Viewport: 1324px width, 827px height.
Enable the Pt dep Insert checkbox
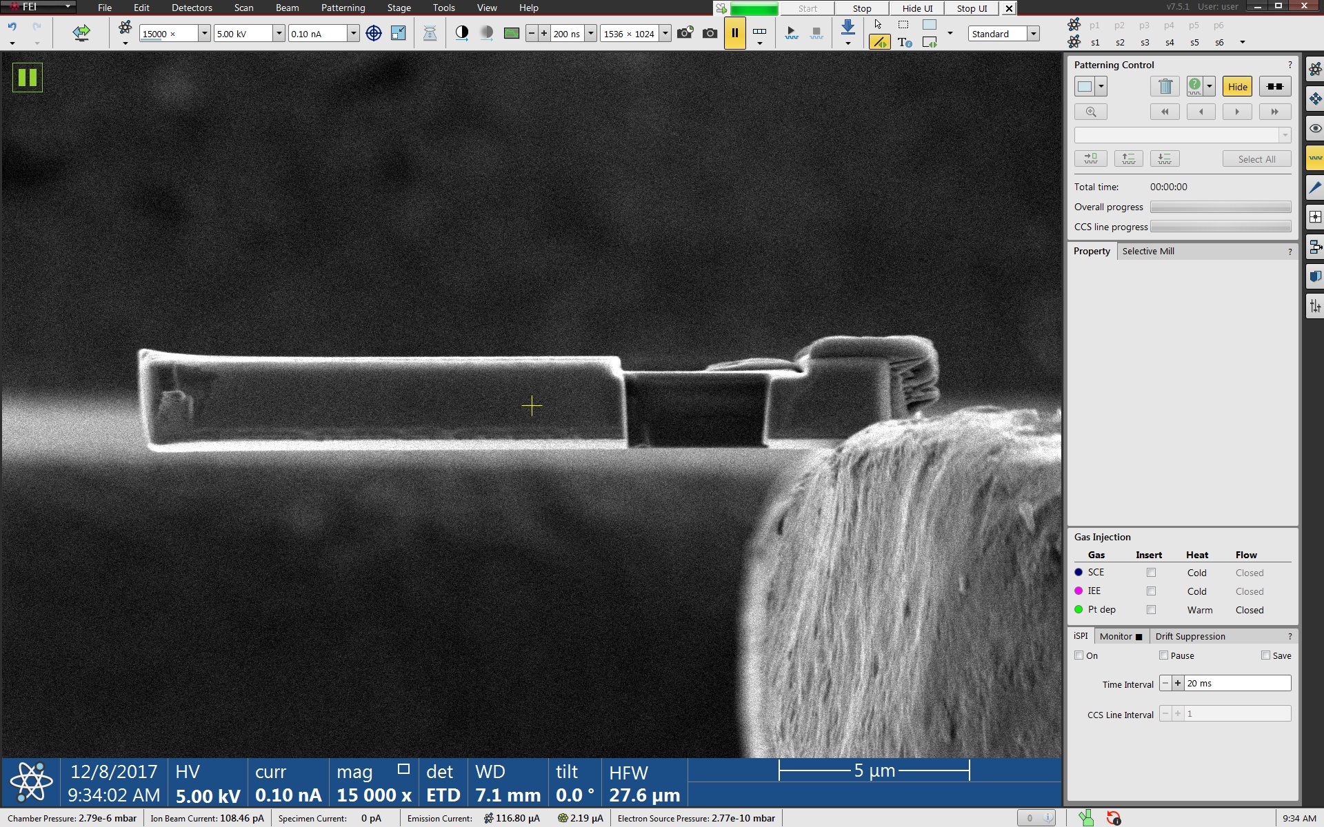click(1151, 609)
